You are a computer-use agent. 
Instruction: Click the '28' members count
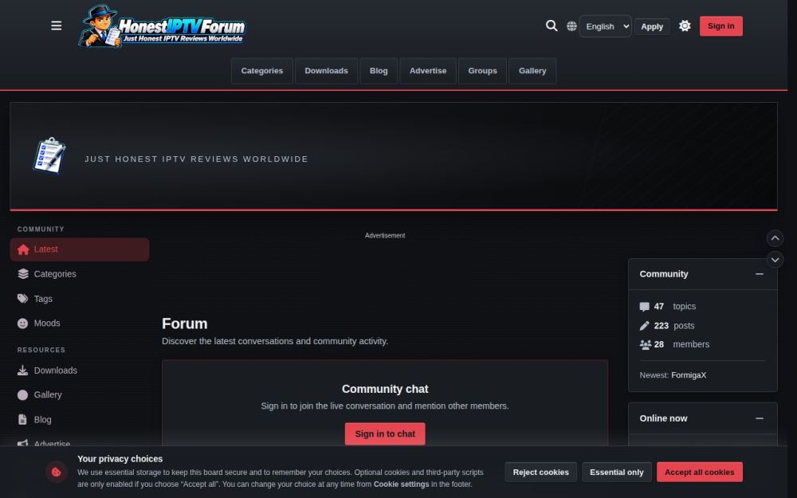[659, 344]
